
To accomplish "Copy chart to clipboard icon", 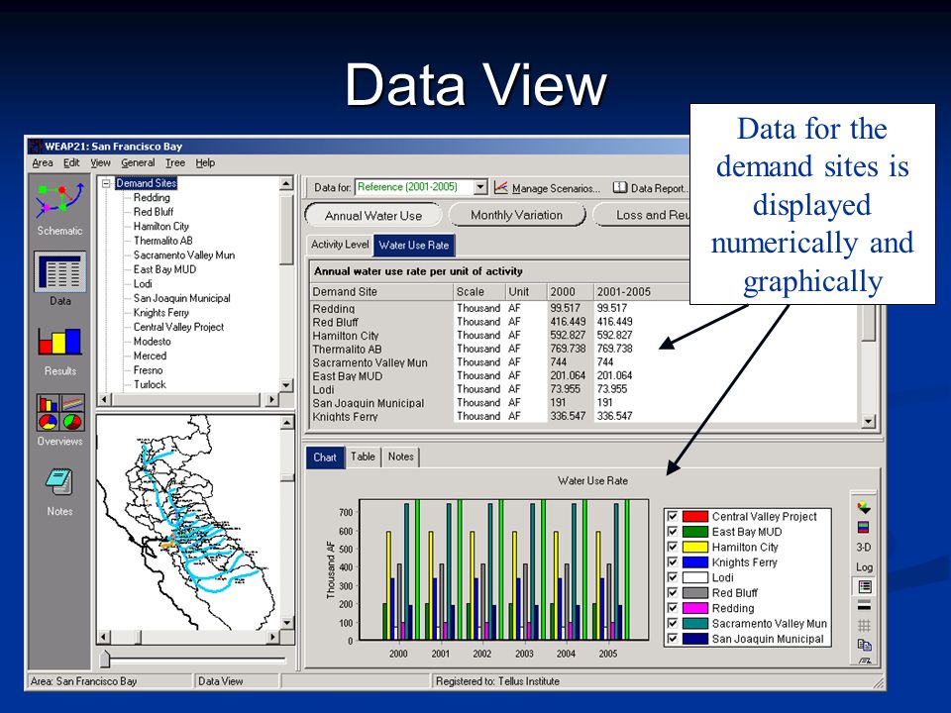I will click(864, 645).
